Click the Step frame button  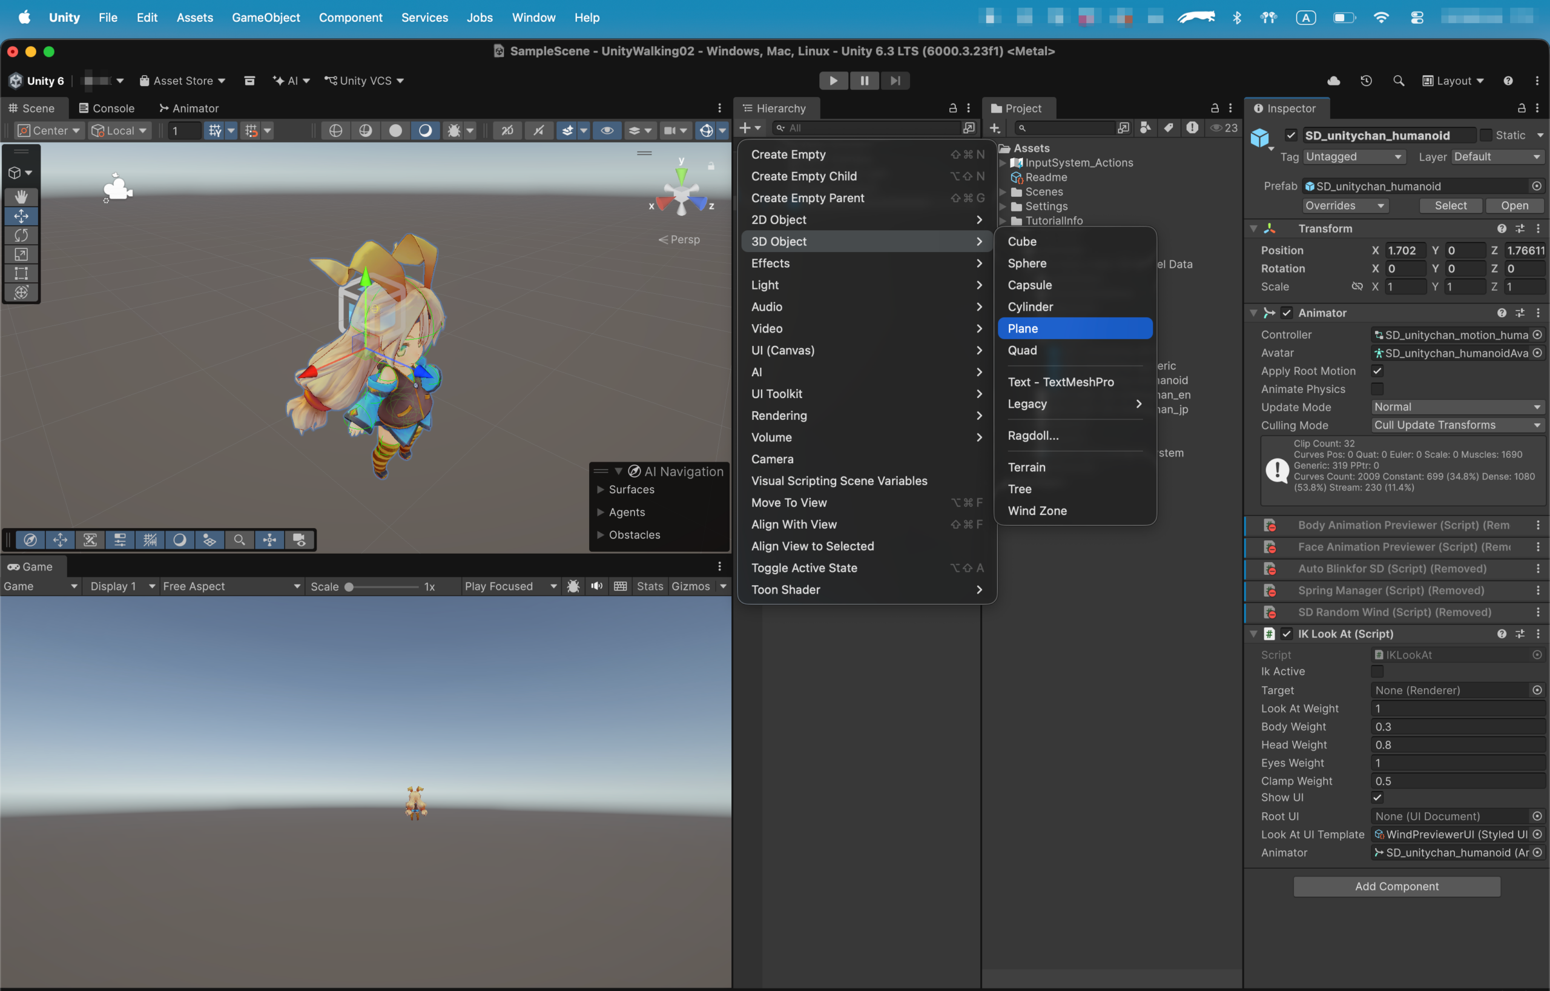pos(895,81)
